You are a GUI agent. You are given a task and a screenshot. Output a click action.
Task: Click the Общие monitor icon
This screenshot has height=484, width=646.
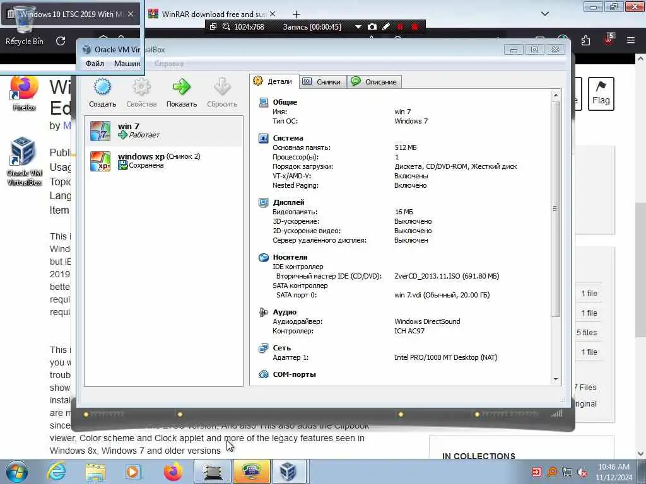pyautogui.click(x=263, y=102)
